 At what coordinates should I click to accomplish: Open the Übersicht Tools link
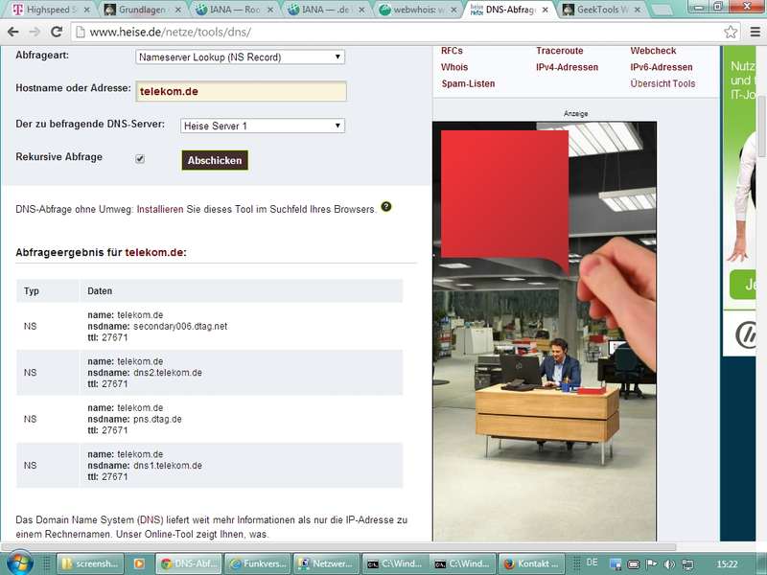point(662,83)
